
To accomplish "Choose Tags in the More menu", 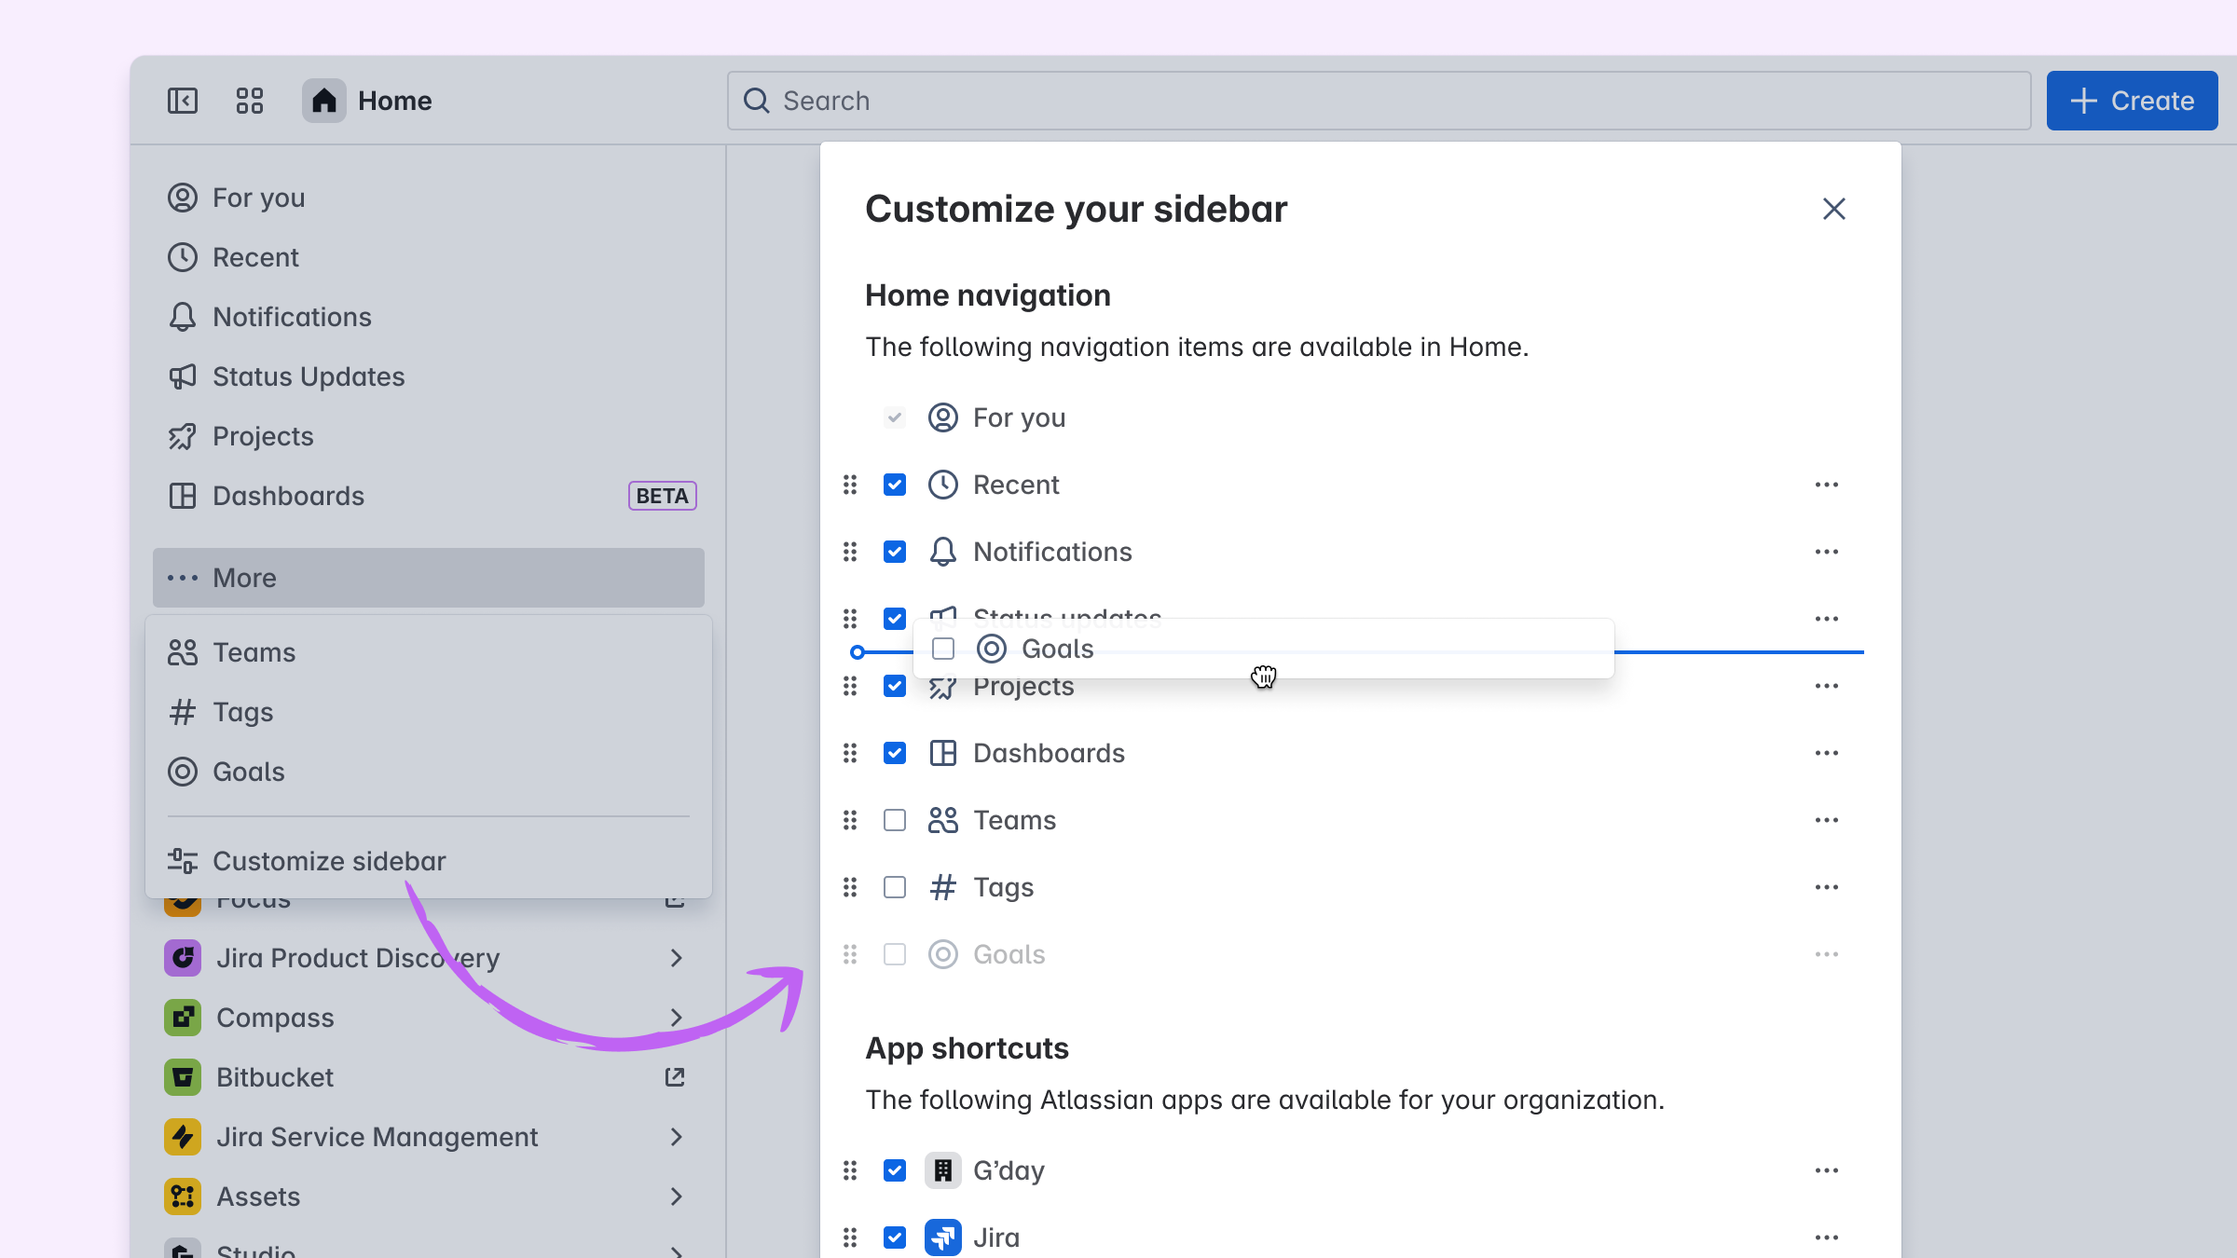I will (x=242, y=712).
